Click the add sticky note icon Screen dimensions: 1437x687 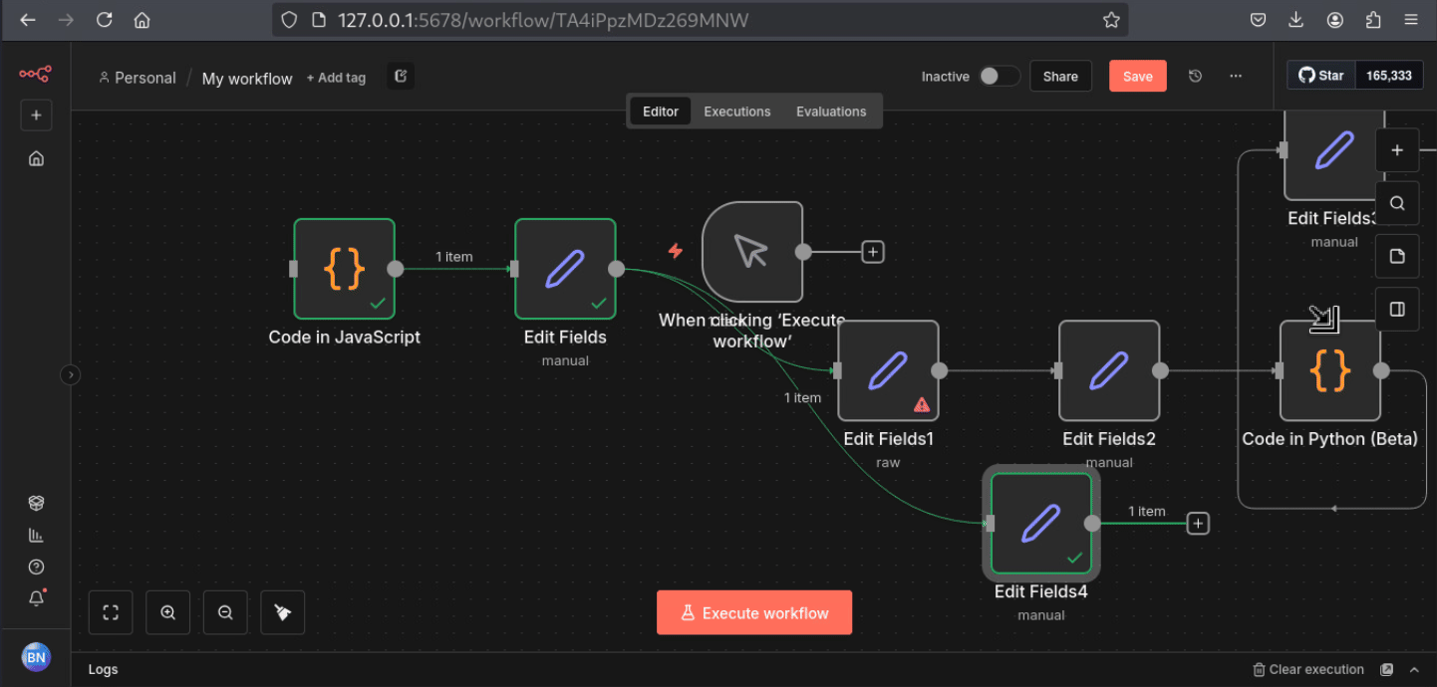(x=1397, y=257)
